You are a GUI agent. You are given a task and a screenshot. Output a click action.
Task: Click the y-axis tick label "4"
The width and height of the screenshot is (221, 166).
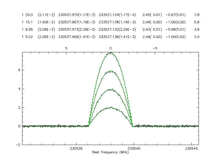tap(19, 89)
